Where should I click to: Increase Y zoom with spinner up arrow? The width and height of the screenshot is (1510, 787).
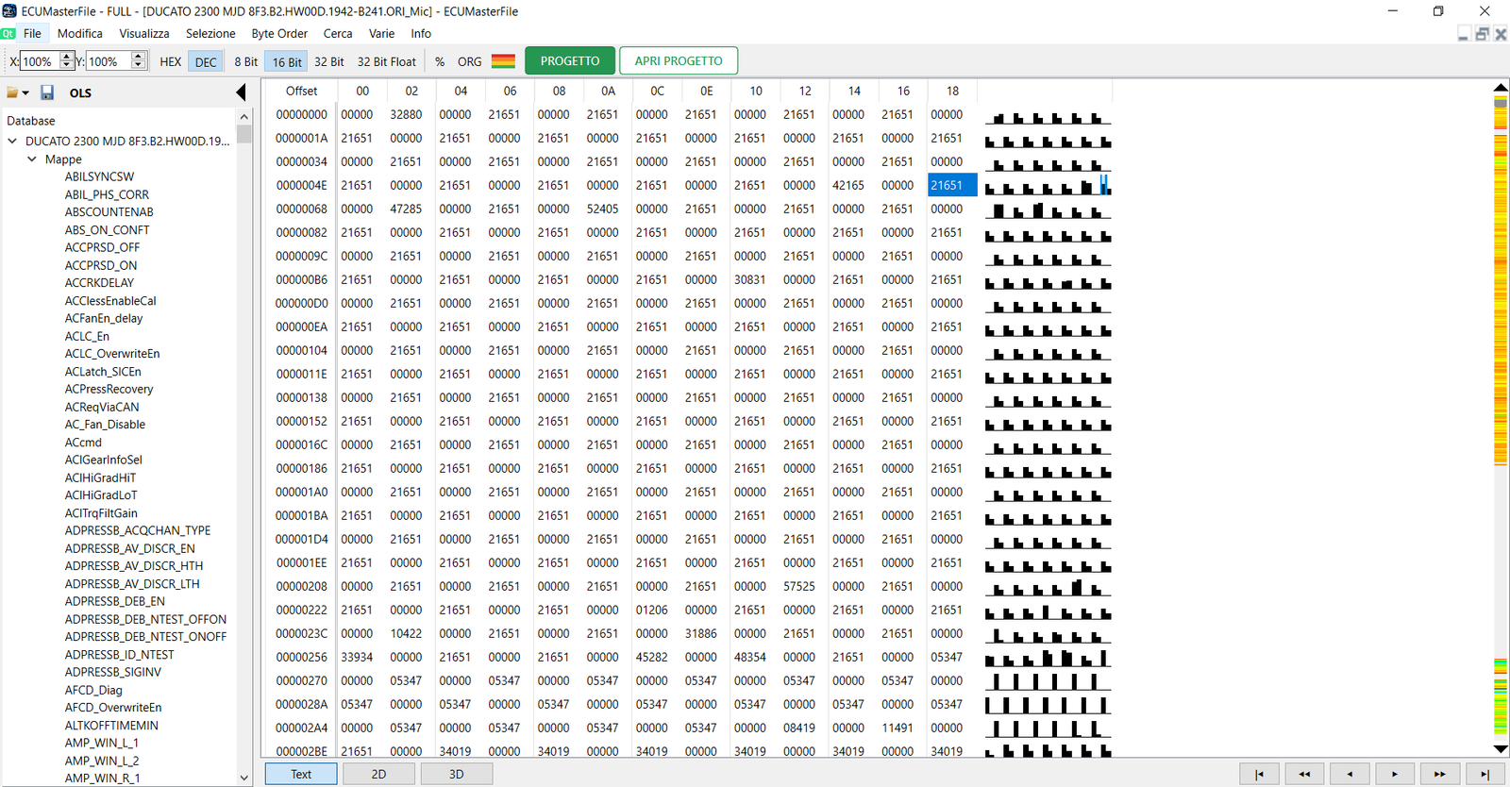[138, 57]
